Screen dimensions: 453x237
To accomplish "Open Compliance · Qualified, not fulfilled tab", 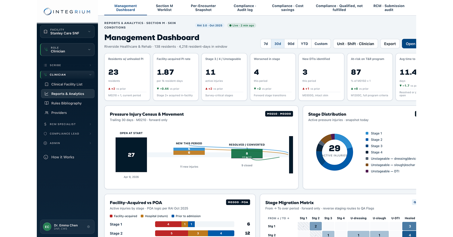I will tap(339, 8).
